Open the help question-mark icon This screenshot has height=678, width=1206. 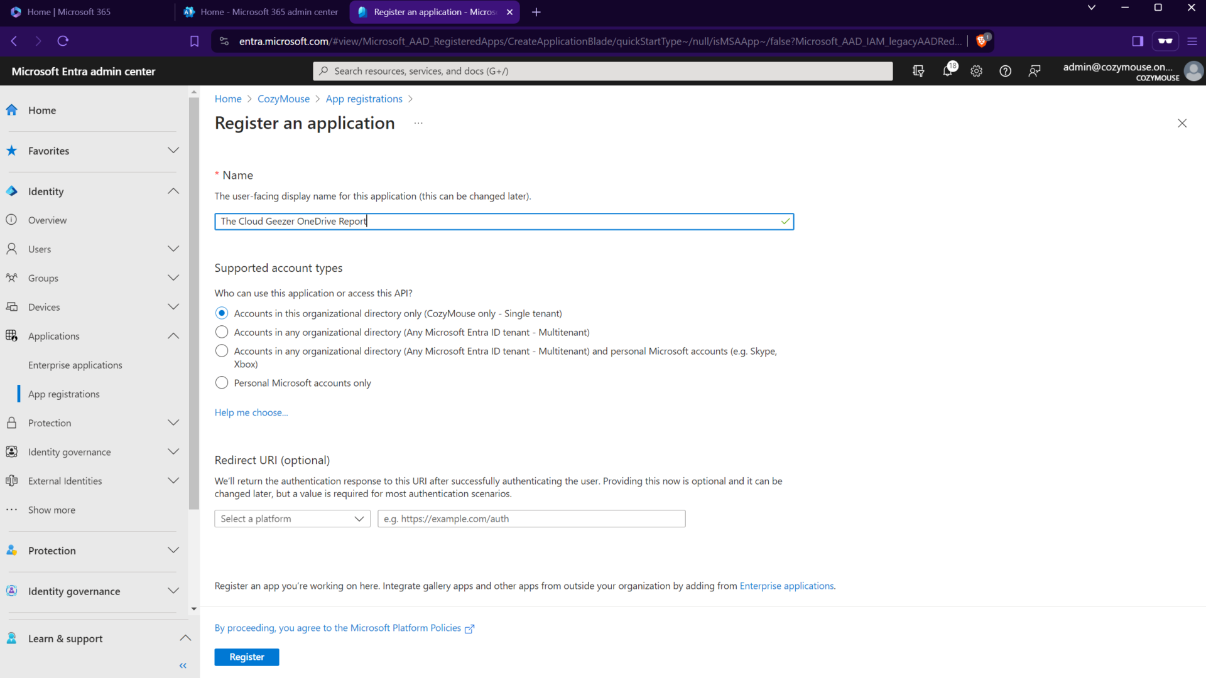1005,71
